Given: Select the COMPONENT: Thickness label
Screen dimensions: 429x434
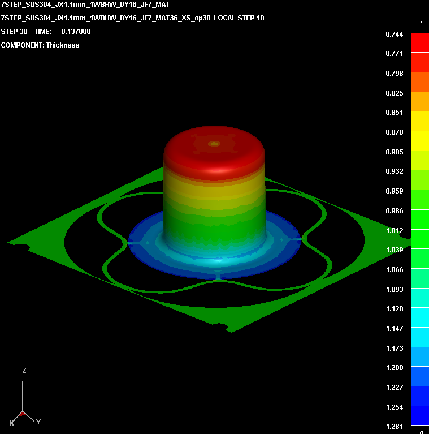Looking at the screenshot, I should pyautogui.click(x=40, y=45).
